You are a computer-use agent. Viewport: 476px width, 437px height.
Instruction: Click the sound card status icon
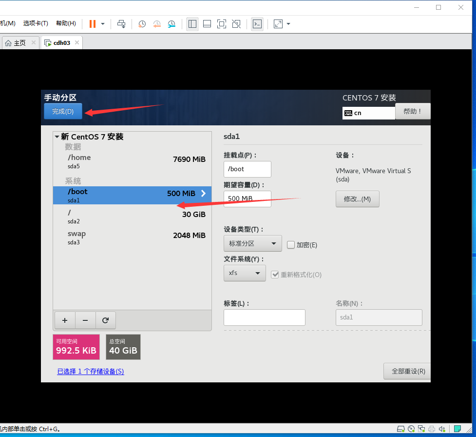pyautogui.click(x=442, y=429)
